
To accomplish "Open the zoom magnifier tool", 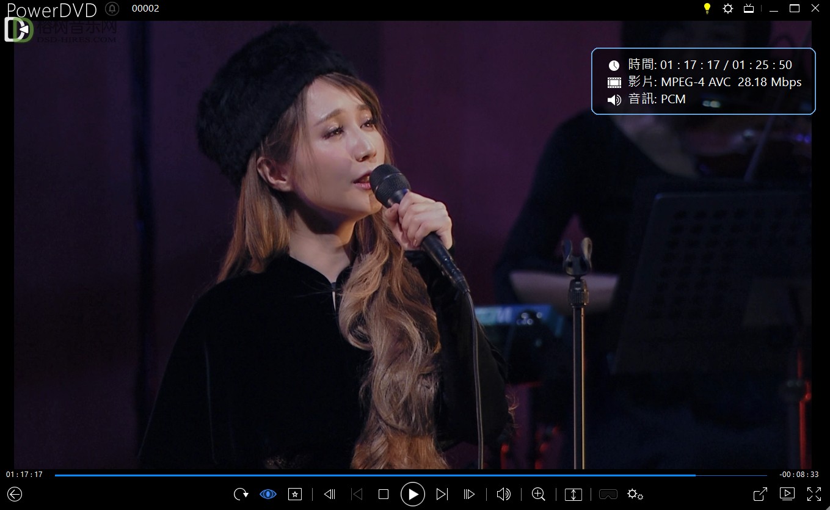I will (x=539, y=494).
